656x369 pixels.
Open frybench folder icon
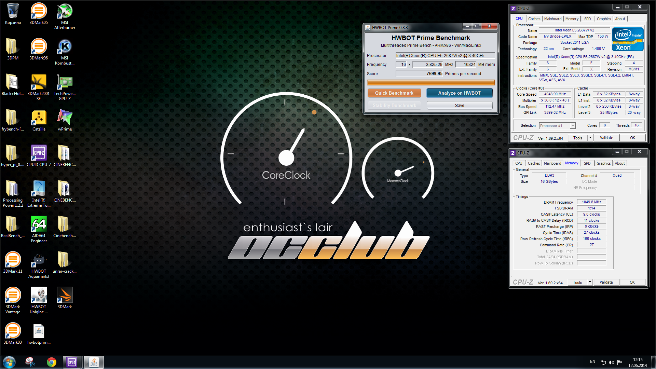[13, 121]
